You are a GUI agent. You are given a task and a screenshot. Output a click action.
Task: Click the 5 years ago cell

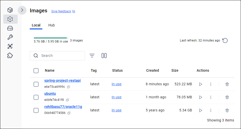(x=155, y=110)
